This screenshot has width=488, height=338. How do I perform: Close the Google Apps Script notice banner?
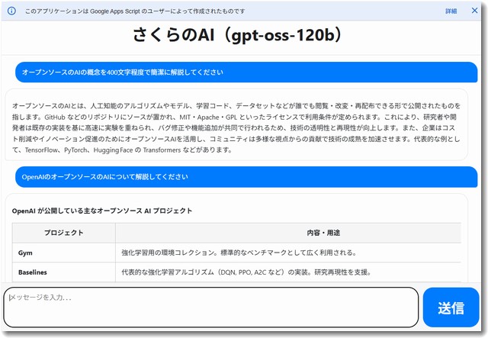[x=473, y=11]
